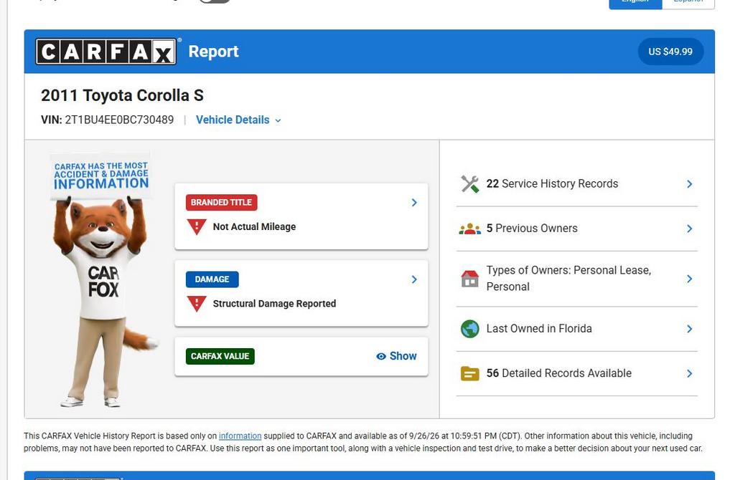Viewport: 735px width, 480px height.
Task: Click the green CARFAX VALUE badge
Action: tap(220, 357)
